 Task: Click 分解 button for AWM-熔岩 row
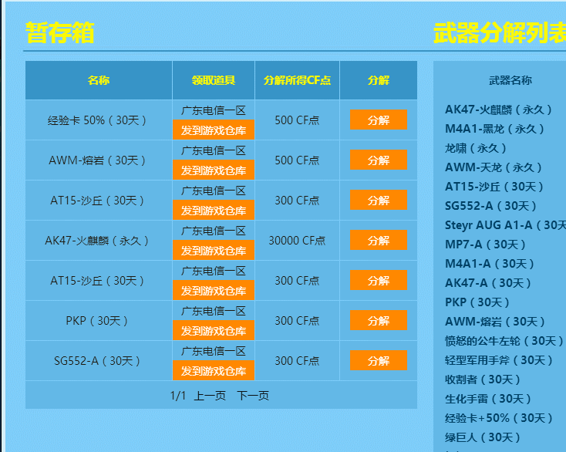(379, 160)
